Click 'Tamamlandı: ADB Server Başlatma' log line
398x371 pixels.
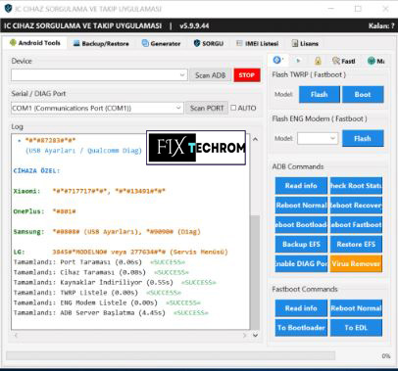click(x=111, y=312)
